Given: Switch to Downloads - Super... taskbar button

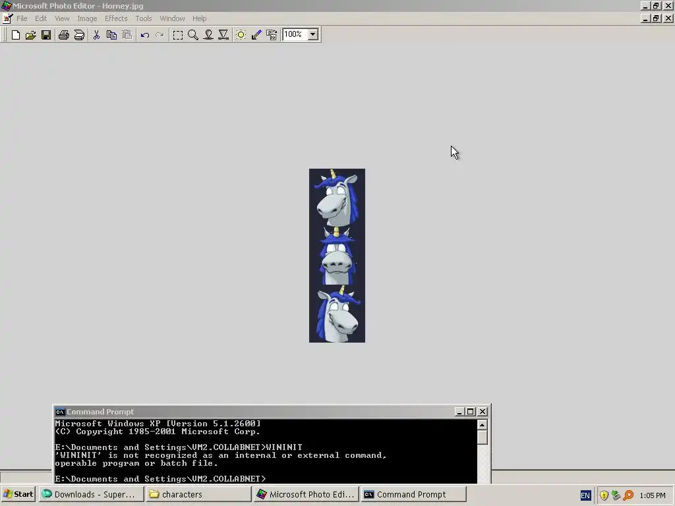Looking at the screenshot, I should [x=91, y=494].
